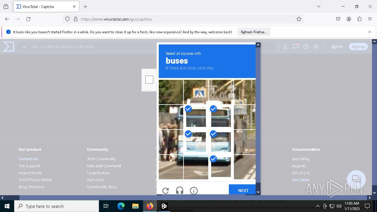The image size is (377, 212).
Task: Click the VirusTotal search magnifier icon
Action: [25, 47]
